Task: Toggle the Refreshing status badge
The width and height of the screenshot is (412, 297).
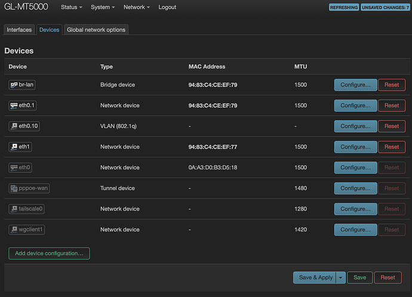Action: click(343, 8)
